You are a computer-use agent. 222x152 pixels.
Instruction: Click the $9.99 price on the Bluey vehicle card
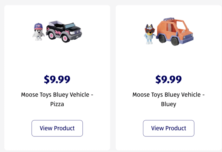tap(168, 79)
